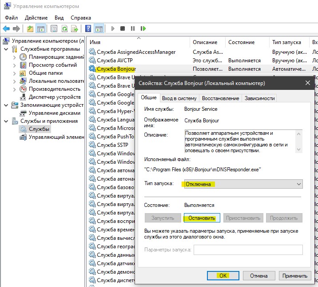Click the description scrollbar down arrow
Screen dimensions: 318x287
point(298,150)
